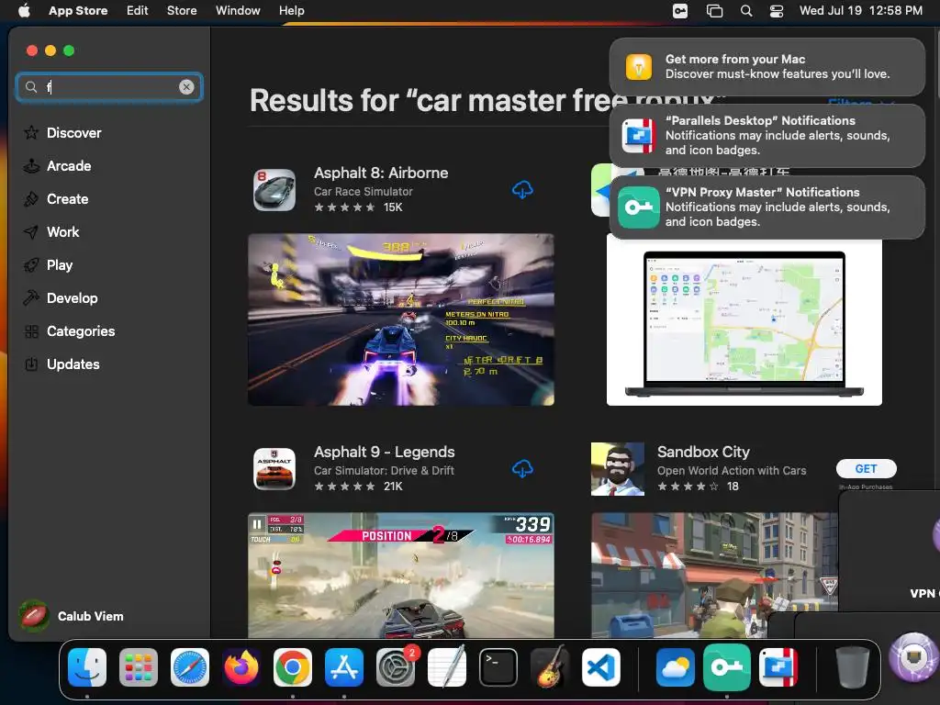Select the Play section
Screen dimensions: 940x705
tap(48, 265)
